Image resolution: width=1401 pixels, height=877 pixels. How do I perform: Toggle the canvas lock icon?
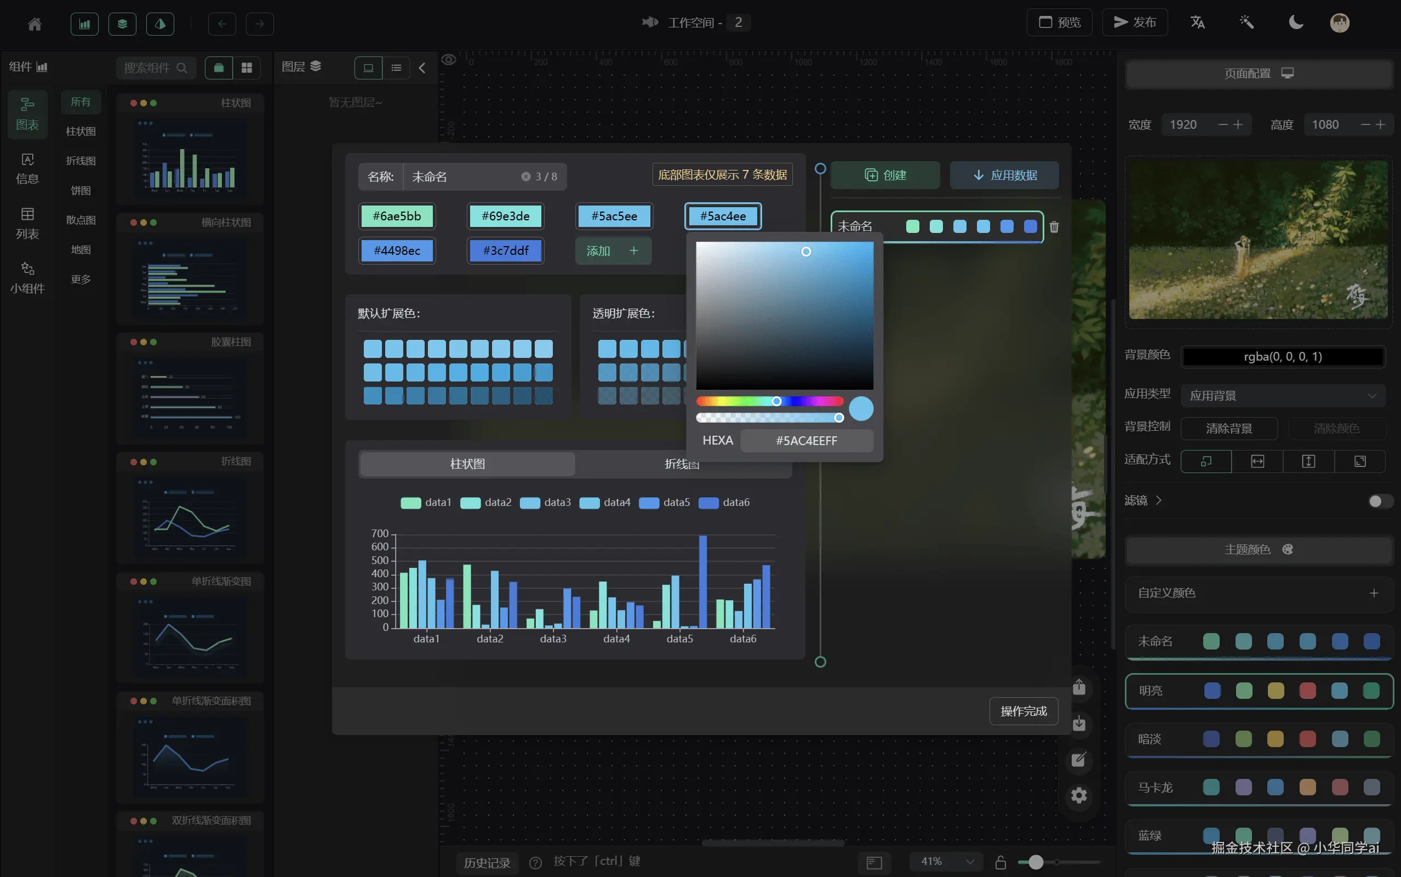tap(1000, 863)
